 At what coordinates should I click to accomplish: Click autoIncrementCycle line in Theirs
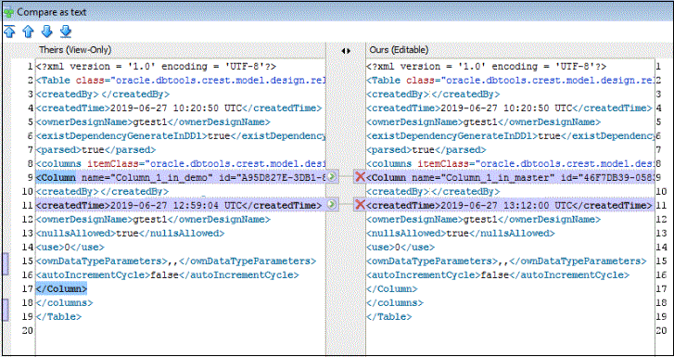point(168,274)
